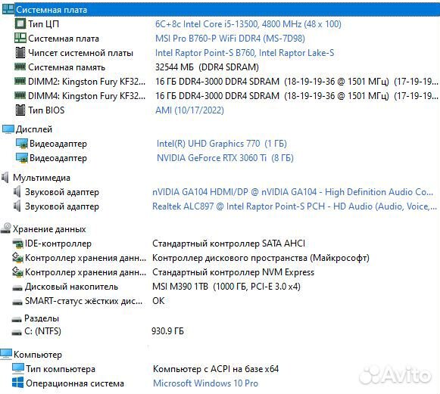Click the speaker icon beside Realtek ALC897 row
The width and height of the screenshot is (440, 394).
point(17,206)
